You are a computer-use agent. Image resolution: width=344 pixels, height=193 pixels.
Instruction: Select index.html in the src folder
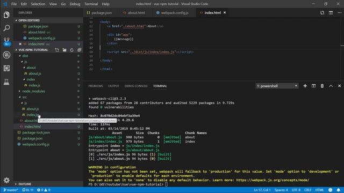[x=32, y=127]
